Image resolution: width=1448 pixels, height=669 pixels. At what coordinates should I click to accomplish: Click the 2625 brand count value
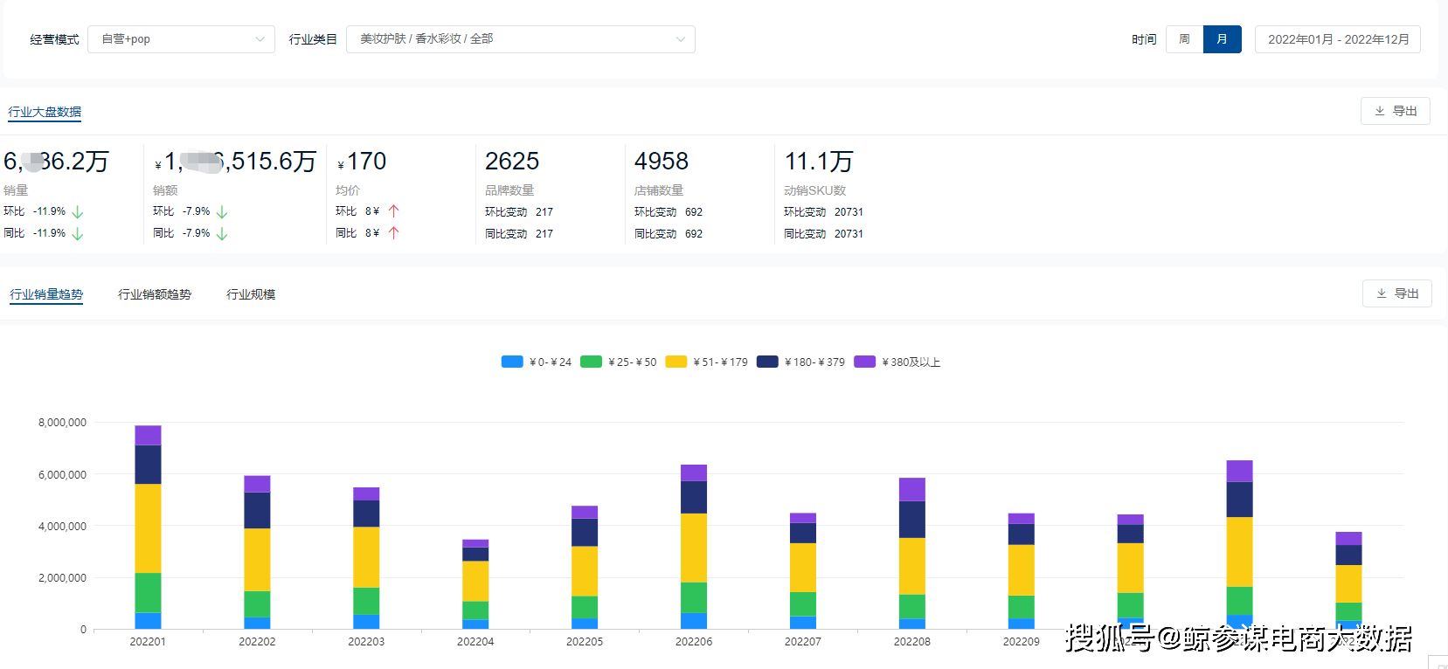(x=512, y=162)
